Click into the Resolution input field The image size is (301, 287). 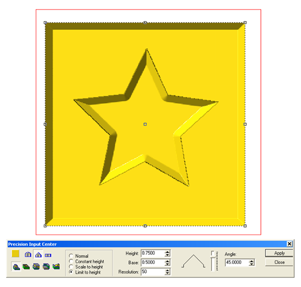[153, 271]
